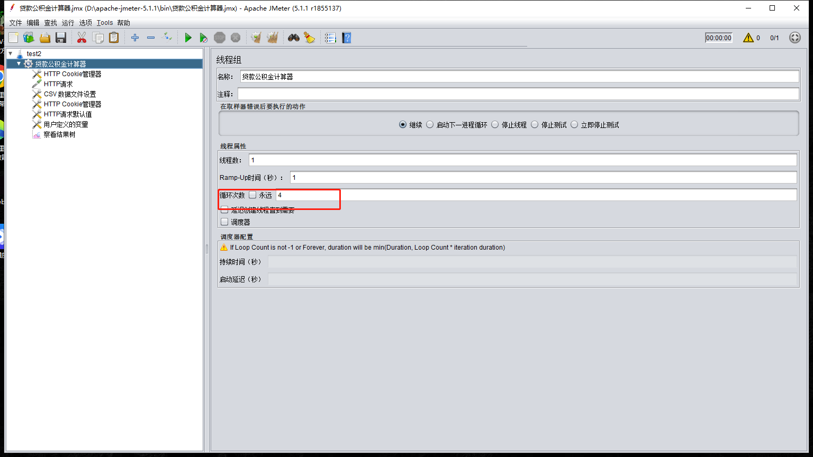Click the remote engines status icon
813x457 pixels.
[x=794, y=38]
